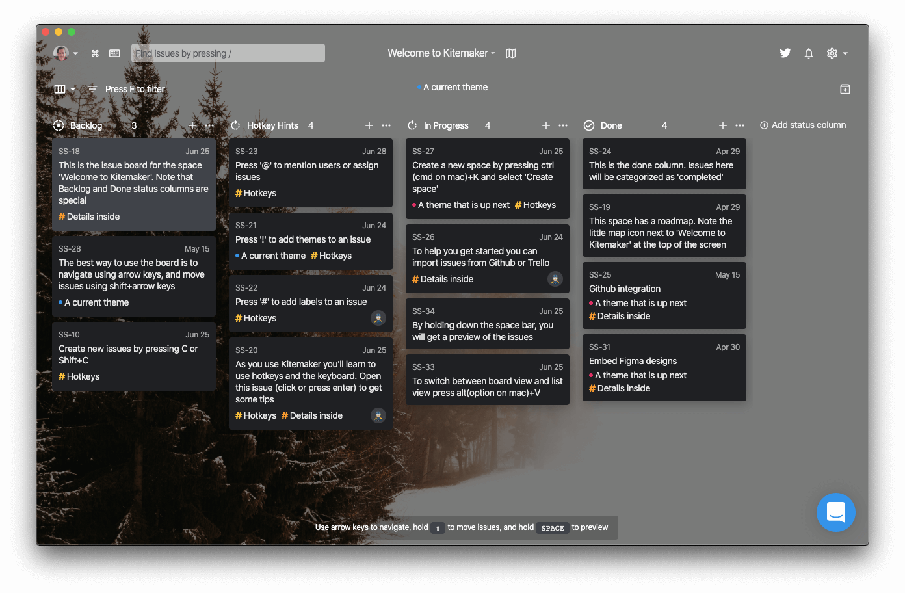Click the filter lines icon
The height and width of the screenshot is (593, 905).
pyautogui.click(x=92, y=89)
